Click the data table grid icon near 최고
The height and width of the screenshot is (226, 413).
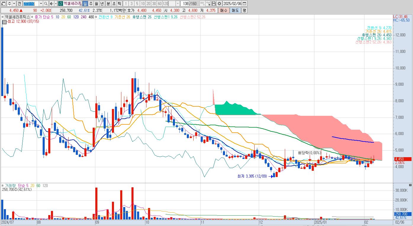coord(4,22)
